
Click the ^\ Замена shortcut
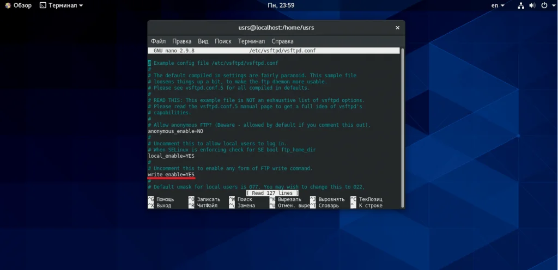click(x=242, y=206)
